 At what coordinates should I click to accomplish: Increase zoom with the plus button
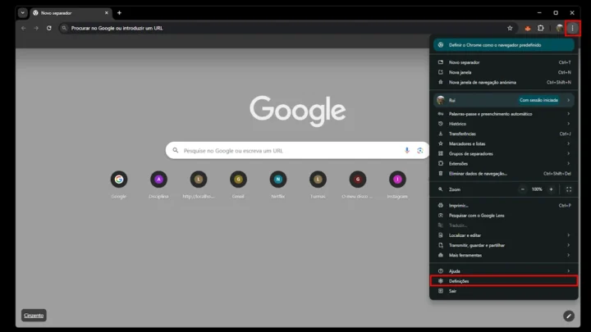[551, 189]
